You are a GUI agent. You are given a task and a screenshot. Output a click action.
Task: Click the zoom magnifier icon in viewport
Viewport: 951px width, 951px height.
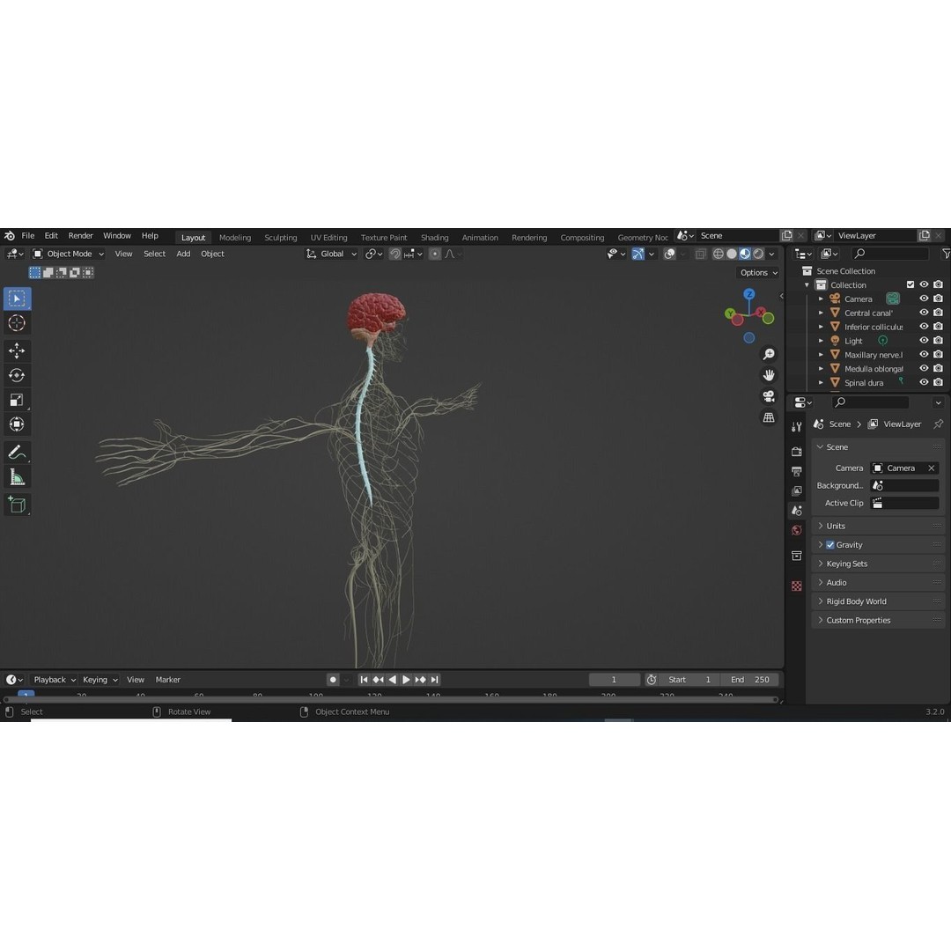click(x=768, y=353)
